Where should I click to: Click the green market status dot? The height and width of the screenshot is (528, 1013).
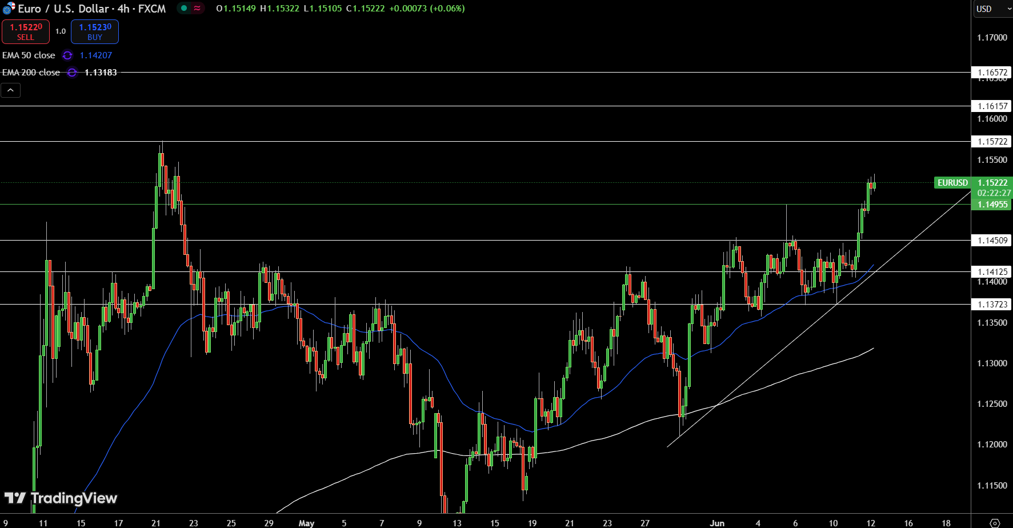[x=184, y=9]
